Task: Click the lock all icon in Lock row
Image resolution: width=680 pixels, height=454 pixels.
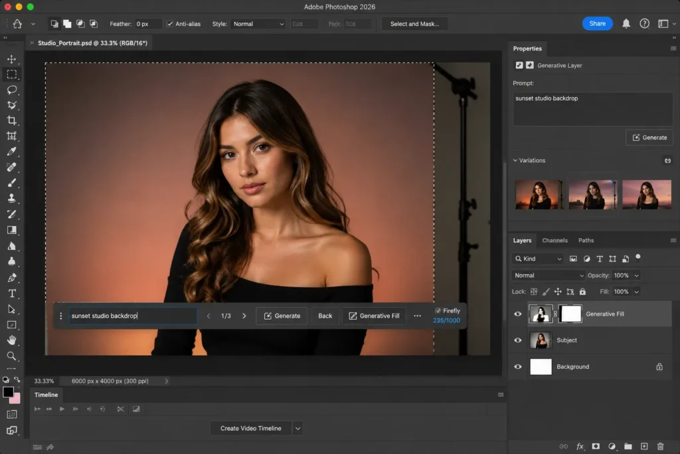Action: (x=582, y=292)
